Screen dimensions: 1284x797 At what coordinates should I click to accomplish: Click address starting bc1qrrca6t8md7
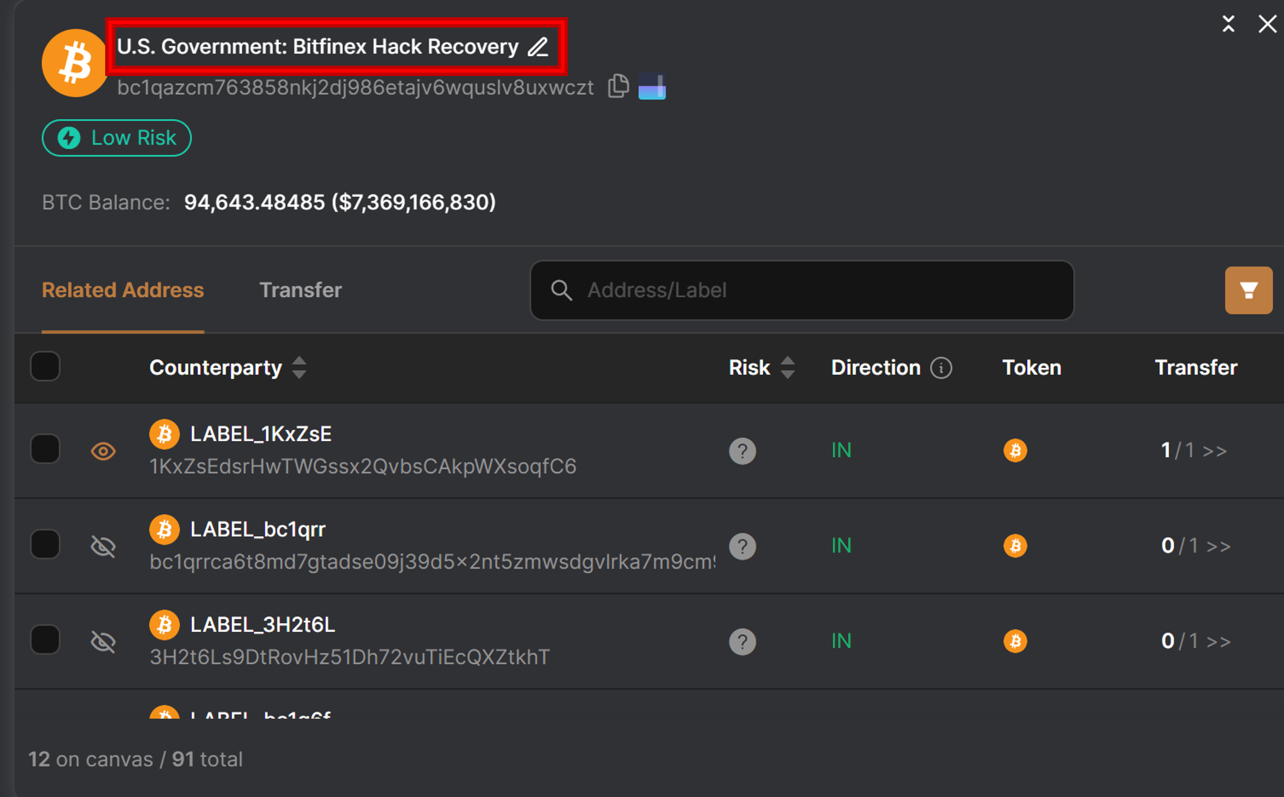(x=433, y=562)
